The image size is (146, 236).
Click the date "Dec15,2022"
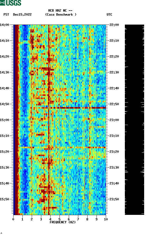click(x=22, y=15)
